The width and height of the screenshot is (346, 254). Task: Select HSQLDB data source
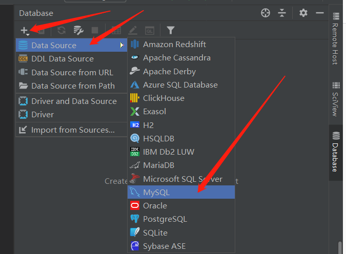[x=181, y=138]
